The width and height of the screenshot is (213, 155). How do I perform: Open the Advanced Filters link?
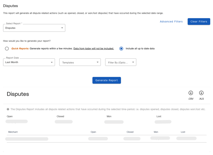[171, 22]
